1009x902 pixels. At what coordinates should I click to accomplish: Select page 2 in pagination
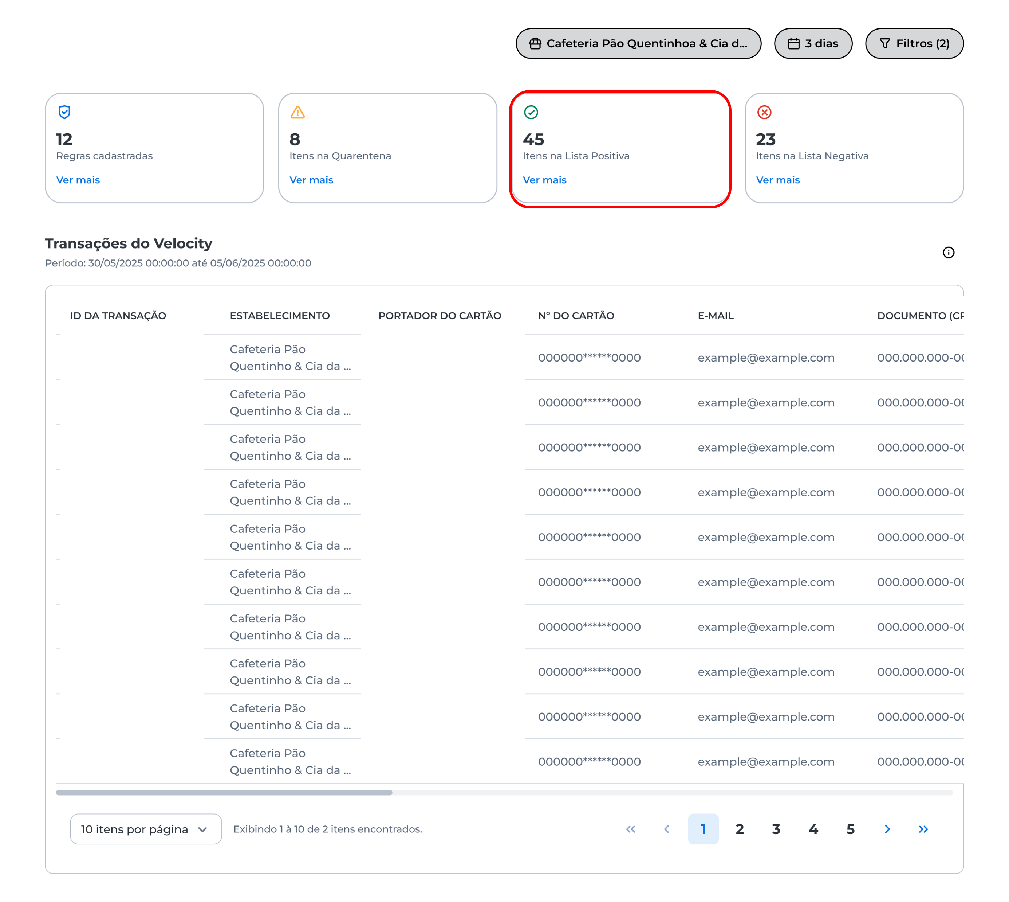740,829
